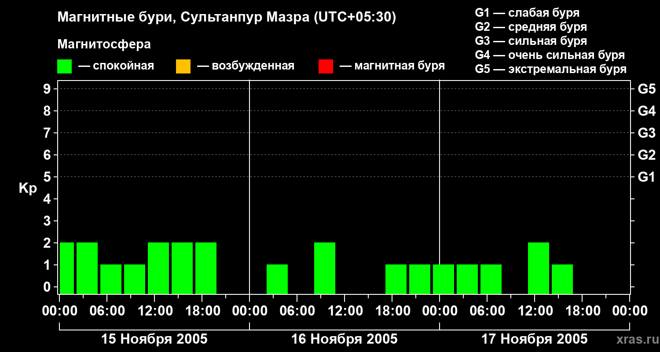Select the 'G1 — слабая буря' legend line

(527, 13)
